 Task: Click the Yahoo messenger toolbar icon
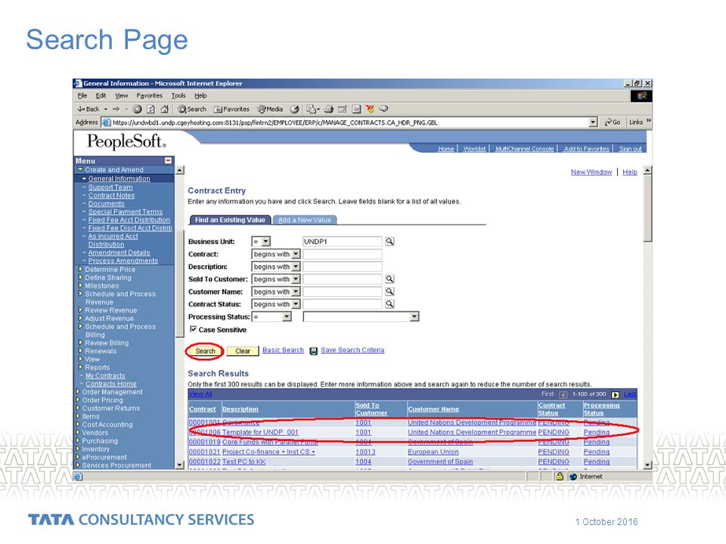370,109
